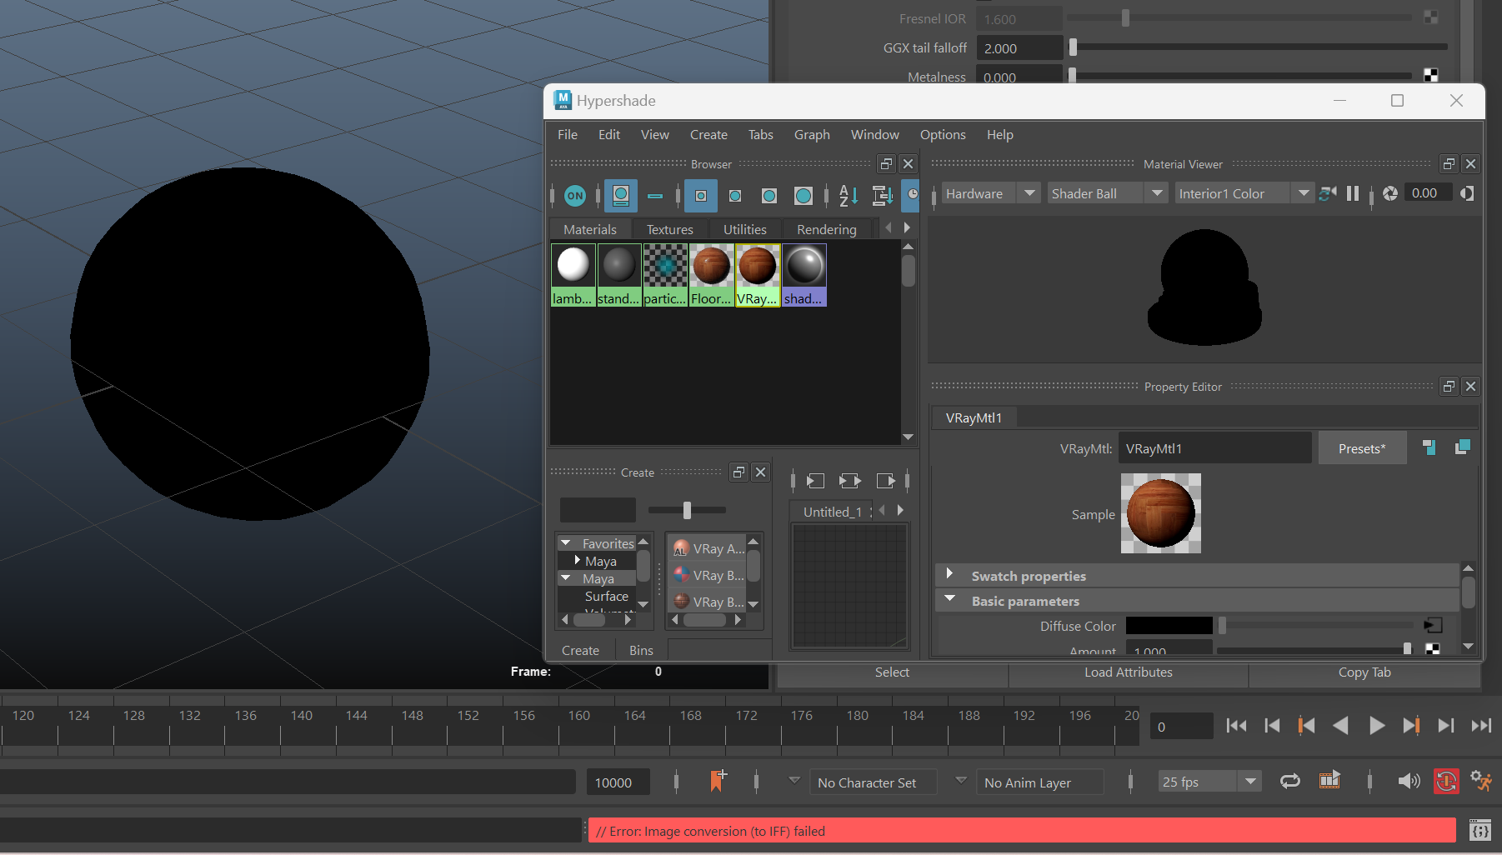Click the exposure aperture icon in Material Viewer
This screenshot has height=855, width=1502.
tap(1390, 193)
